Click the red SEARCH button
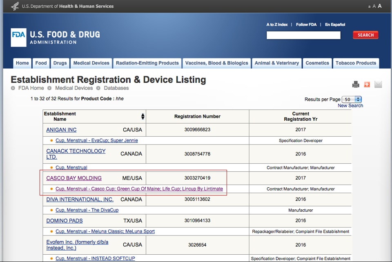 click(x=365, y=35)
